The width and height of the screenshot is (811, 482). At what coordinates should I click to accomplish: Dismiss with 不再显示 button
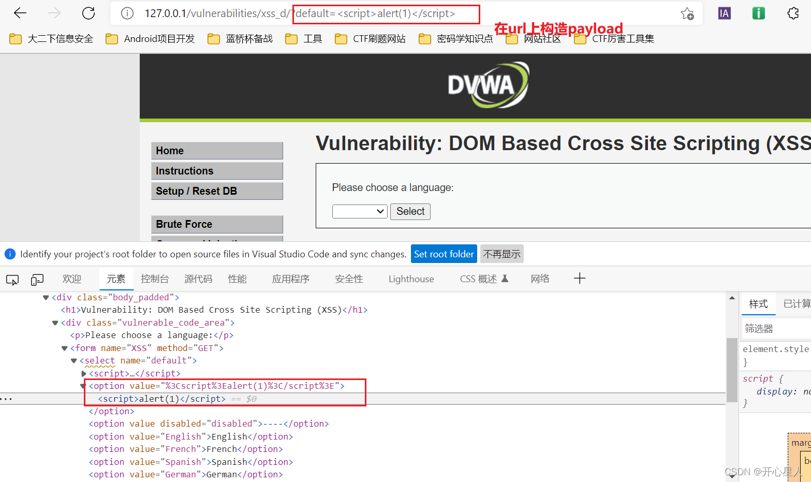pyautogui.click(x=502, y=254)
